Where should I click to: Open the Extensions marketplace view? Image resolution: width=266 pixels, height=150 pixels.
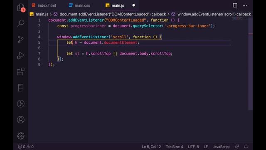pos(21,71)
